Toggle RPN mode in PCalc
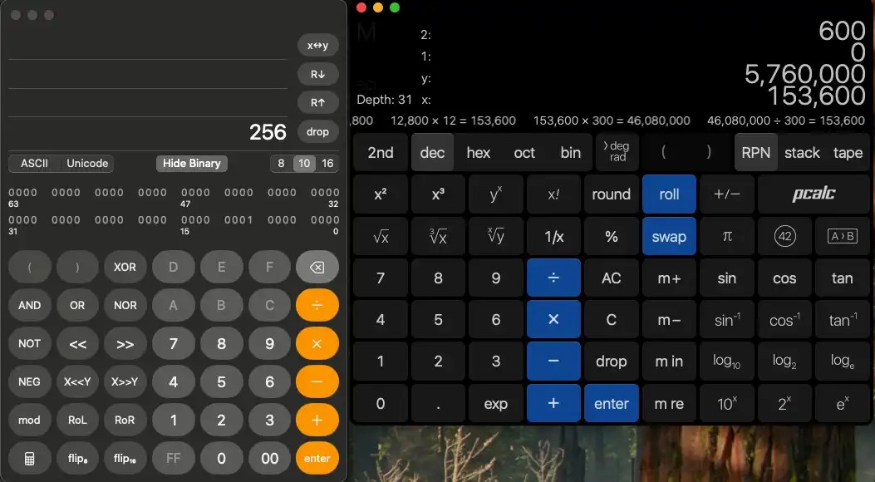The width and height of the screenshot is (875, 482). [756, 153]
